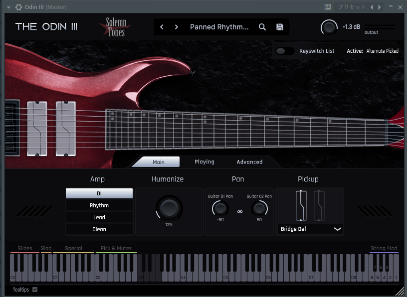Open the plugin window dropdown arrow menu
The height and width of the screenshot is (297, 407).
click(8, 7)
